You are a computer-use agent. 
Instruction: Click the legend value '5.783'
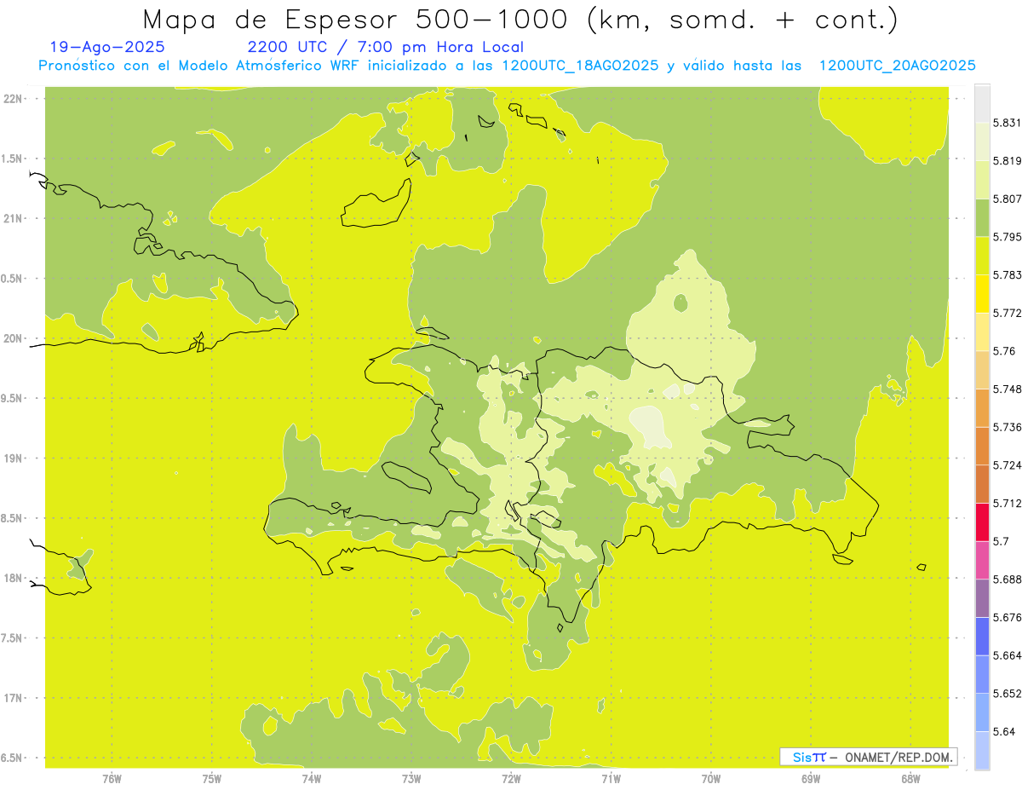1008,275
